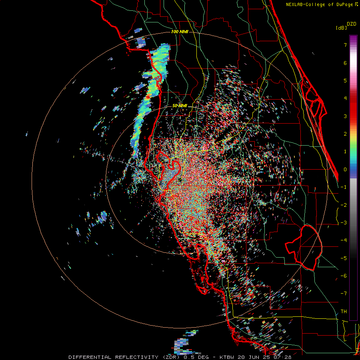Image resolution: width=360 pixels, height=360 pixels.
Task: Click the 50 NMI range ring label
Action: click(180, 106)
